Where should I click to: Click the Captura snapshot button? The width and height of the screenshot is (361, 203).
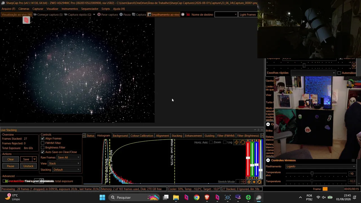(139, 15)
